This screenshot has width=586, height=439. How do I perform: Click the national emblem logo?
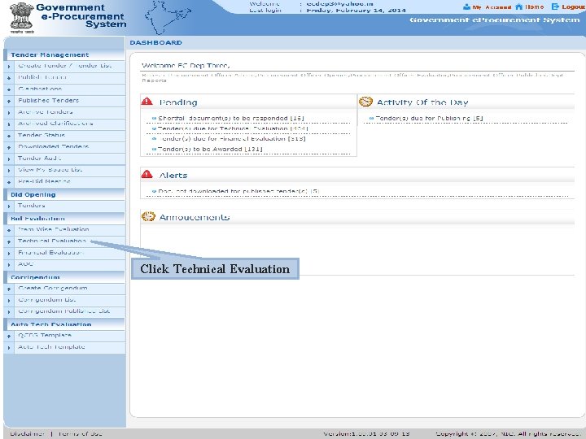coord(21,18)
